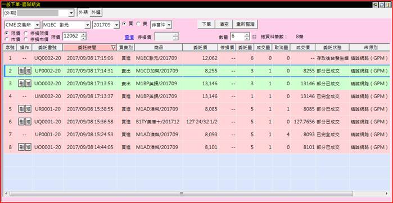The height and width of the screenshot is (203, 393).
Task: Click the 數量 quantity field showing 6
Action: (x=237, y=36)
